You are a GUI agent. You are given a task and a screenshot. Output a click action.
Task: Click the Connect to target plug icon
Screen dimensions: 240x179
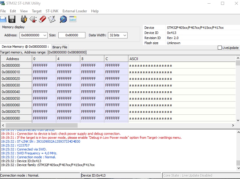click(x=24, y=19)
